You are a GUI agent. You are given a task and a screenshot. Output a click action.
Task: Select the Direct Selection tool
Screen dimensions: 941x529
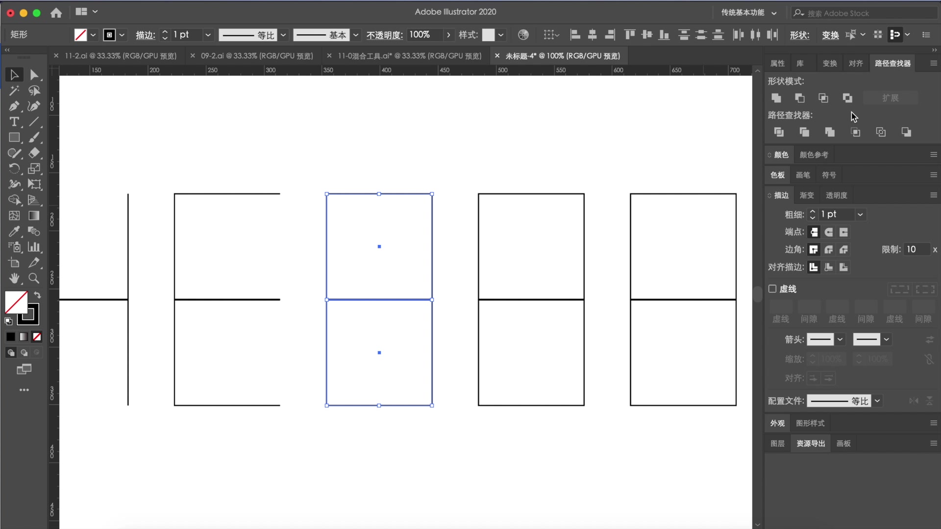[34, 74]
